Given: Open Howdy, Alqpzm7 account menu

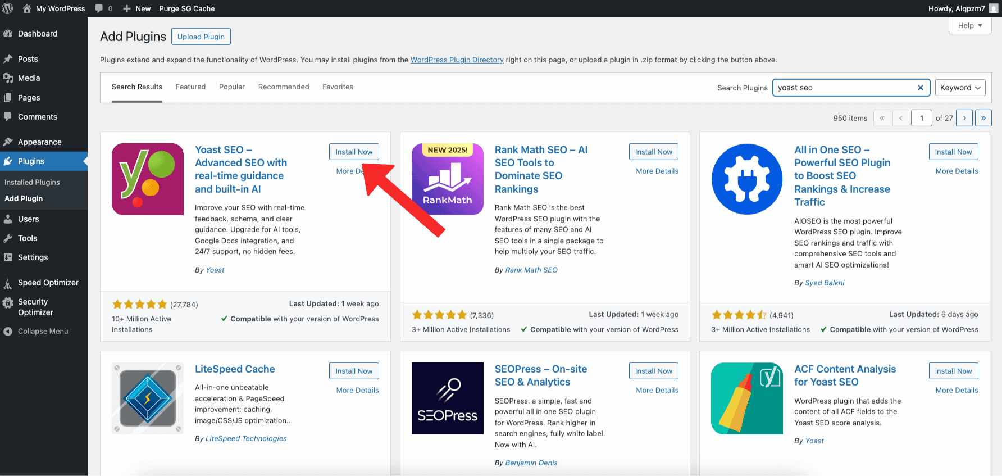Looking at the screenshot, I should coord(962,8).
